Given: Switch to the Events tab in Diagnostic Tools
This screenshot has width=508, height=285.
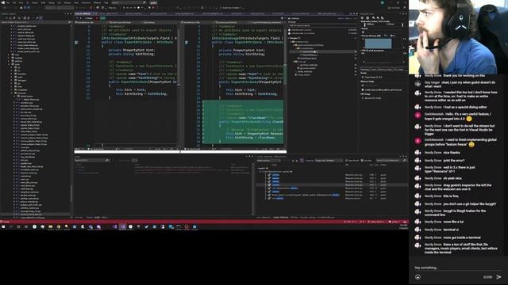Looking at the screenshot, I should pyautogui.click(x=374, y=69).
